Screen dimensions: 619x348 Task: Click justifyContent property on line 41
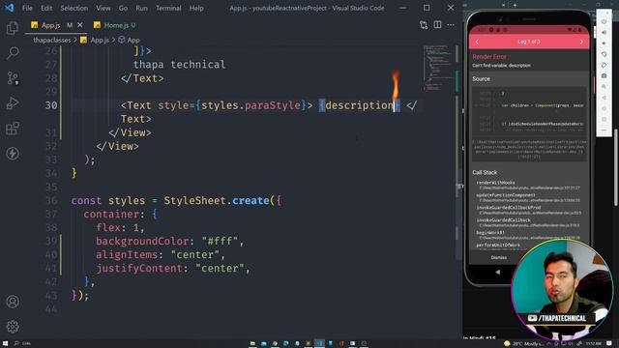(x=139, y=269)
